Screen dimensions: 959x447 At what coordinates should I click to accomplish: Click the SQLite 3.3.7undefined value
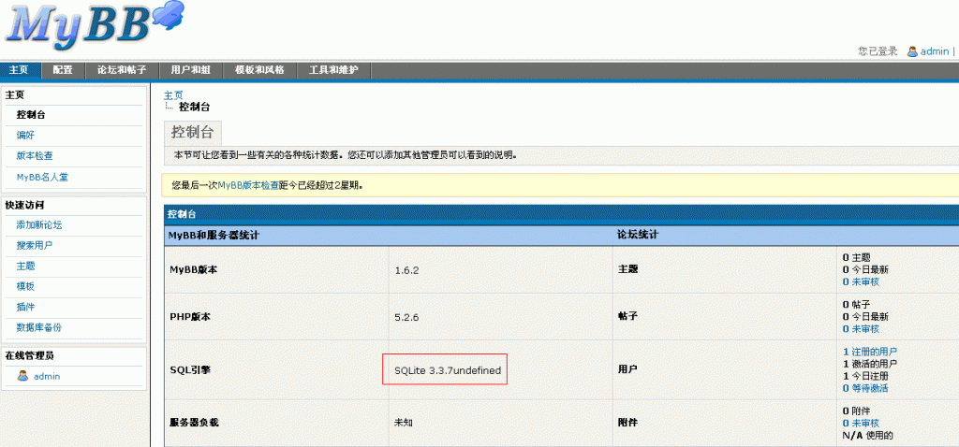[448, 370]
